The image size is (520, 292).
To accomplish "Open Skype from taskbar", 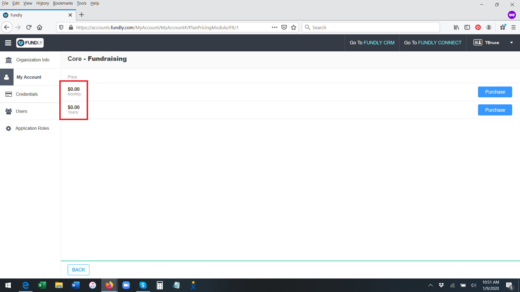I will point(143,285).
